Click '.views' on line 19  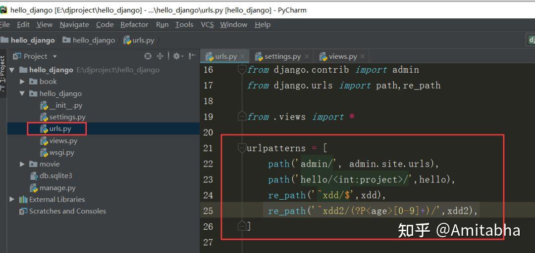289,117
